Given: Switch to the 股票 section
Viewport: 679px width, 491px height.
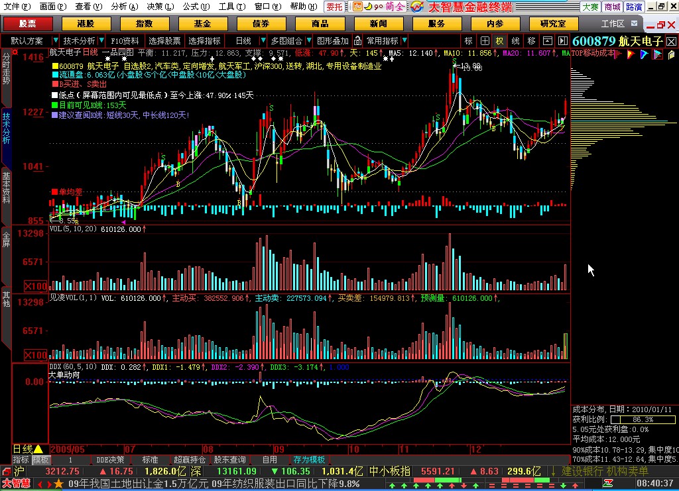Looking at the screenshot, I should tap(28, 24).
